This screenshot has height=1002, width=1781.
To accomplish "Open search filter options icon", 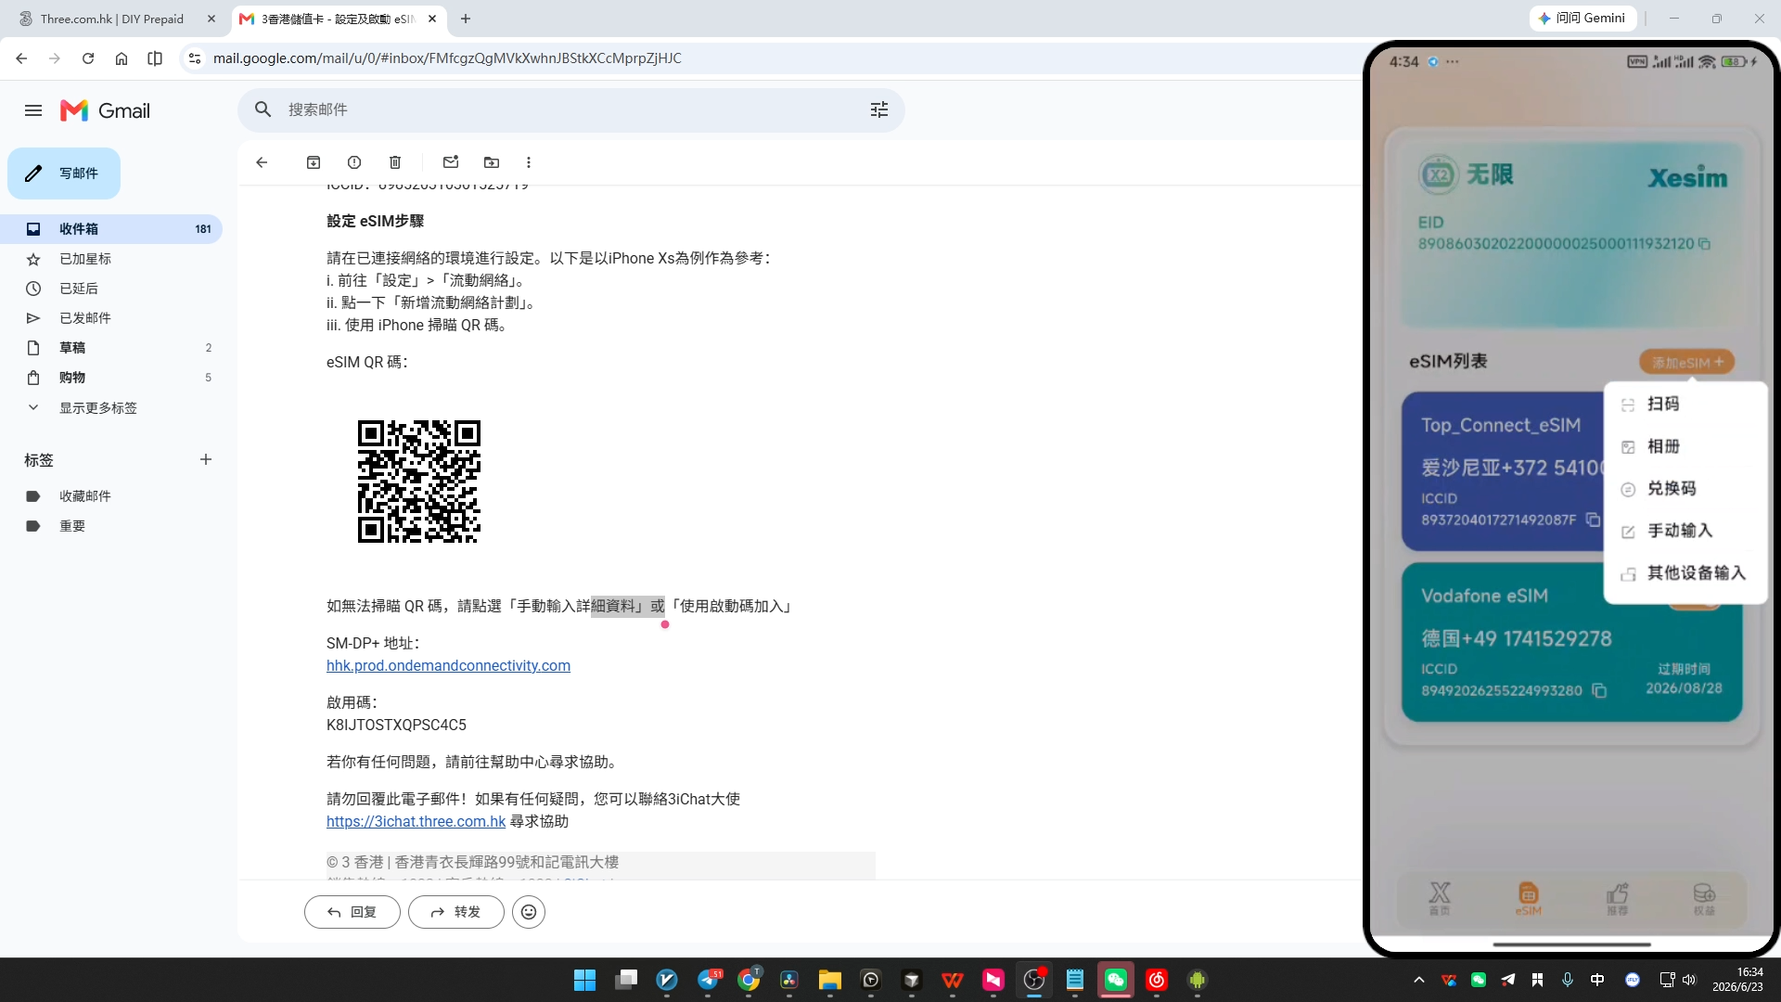I will (879, 109).
